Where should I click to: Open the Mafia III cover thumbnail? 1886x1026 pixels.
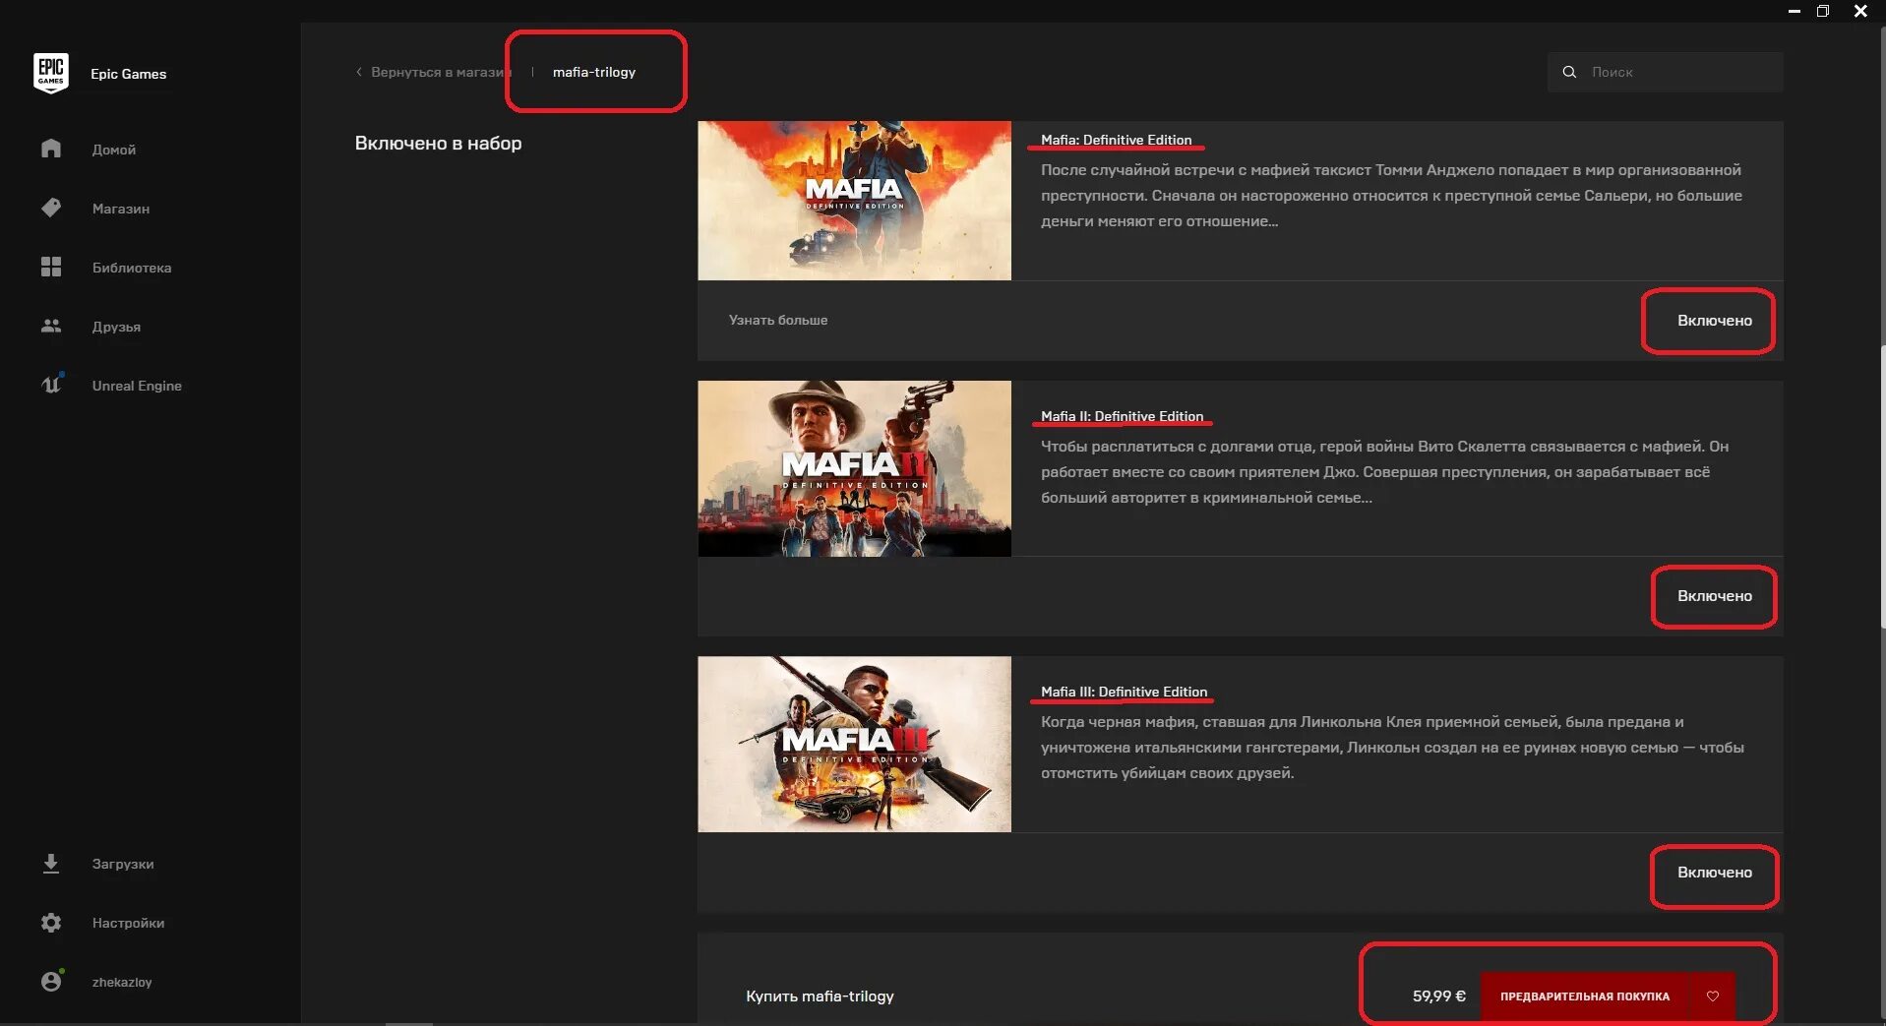pyautogui.click(x=854, y=744)
